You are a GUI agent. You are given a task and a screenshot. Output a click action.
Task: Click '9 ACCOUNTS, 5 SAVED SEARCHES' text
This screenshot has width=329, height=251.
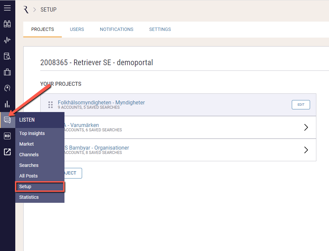pos(89,107)
